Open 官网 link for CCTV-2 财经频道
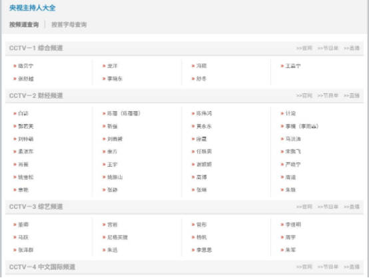This screenshot has height=278, width=369. point(304,95)
